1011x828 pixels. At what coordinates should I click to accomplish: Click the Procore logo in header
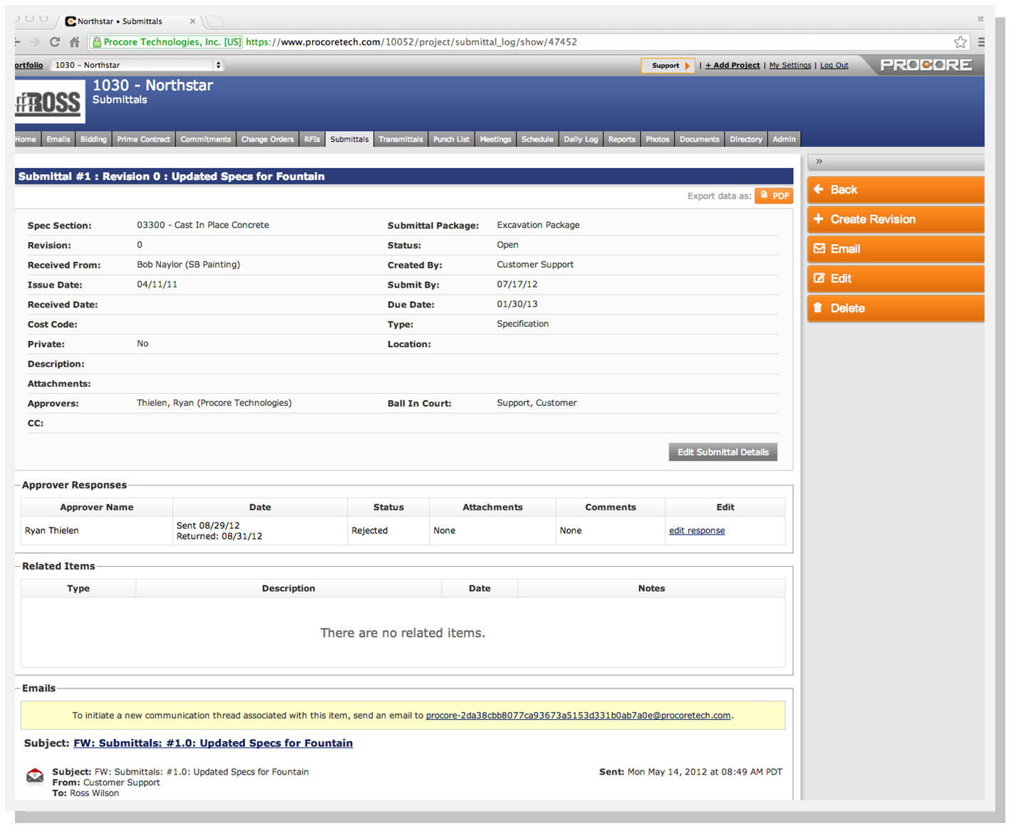pos(926,65)
